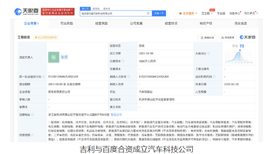The image size is (276, 154).
Task: Click the crown icon beside 会员服务
Action: [x=180, y=13]
